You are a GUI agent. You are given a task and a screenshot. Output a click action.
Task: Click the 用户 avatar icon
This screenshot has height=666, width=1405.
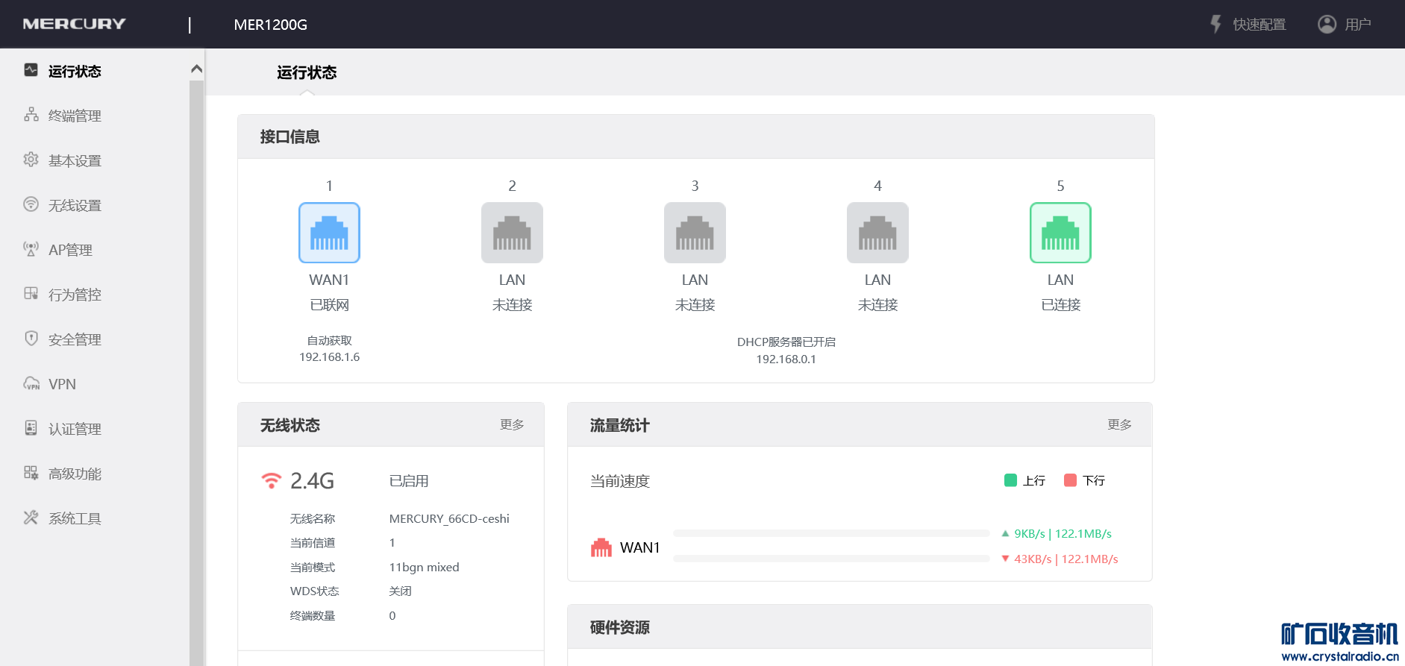[x=1327, y=24]
